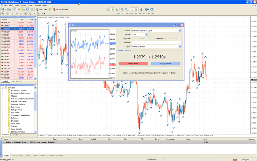This screenshot has width=257, height=161.
Task: Select the Text Label tool
Action: tap(38, 14)
